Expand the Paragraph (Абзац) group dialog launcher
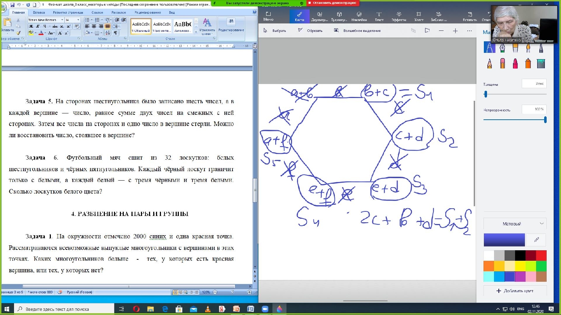Image resolution: width=561 pixels, height=315 pixels. pos(125,38)
